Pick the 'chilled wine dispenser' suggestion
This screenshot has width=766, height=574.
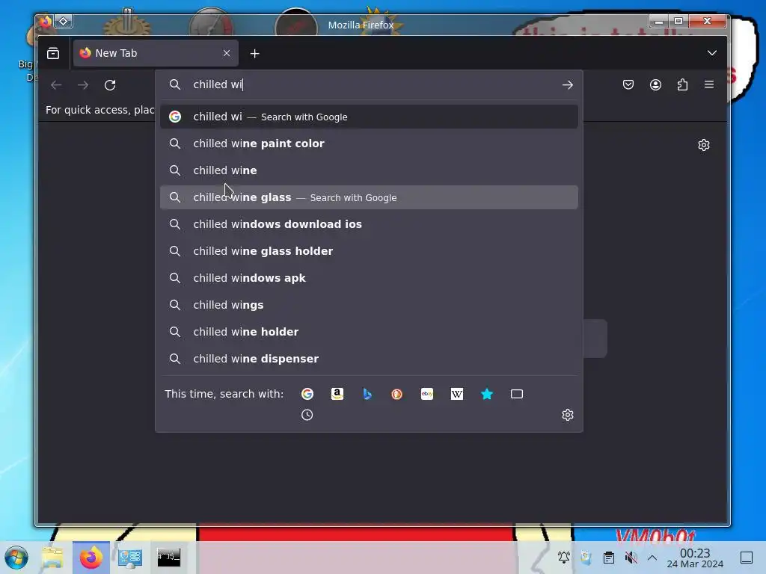(x=369, y=359)
